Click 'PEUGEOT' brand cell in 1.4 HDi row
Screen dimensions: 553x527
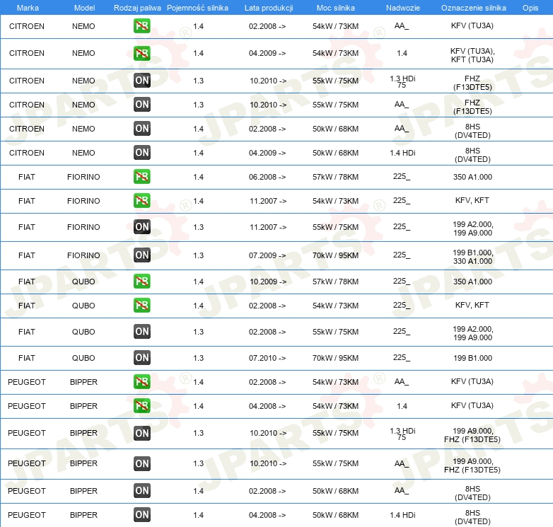(x=27, y=515)
